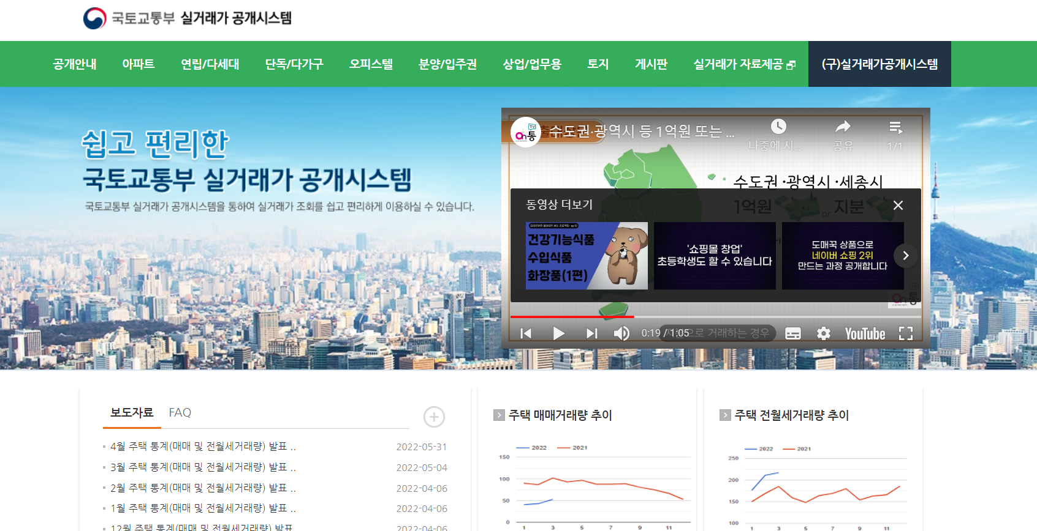
Task: Open the video playlist icon 1/1
Action: point(895,127)
